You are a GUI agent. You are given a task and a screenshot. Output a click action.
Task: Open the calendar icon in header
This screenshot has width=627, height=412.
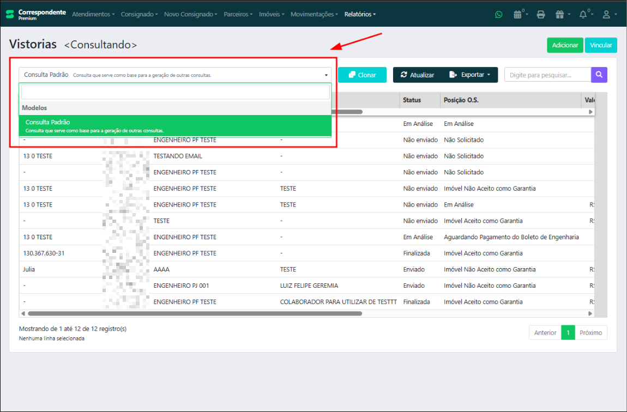(517, 15)
